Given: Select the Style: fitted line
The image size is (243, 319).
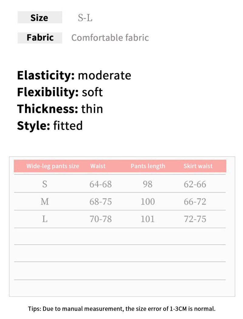Looking at the screenshot, I should (x=50, y=125).
